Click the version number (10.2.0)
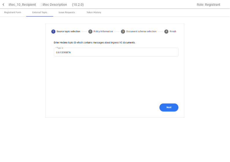The image size is (230, 162). point(78,5)
